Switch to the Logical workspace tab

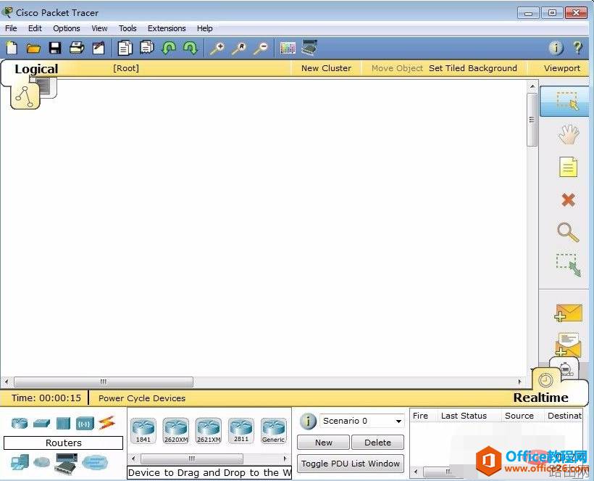point(36,69)
